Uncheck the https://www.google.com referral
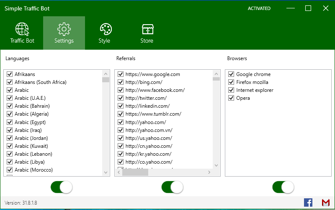Viewport: 335px width, 210px height. (x=121, y=74)
